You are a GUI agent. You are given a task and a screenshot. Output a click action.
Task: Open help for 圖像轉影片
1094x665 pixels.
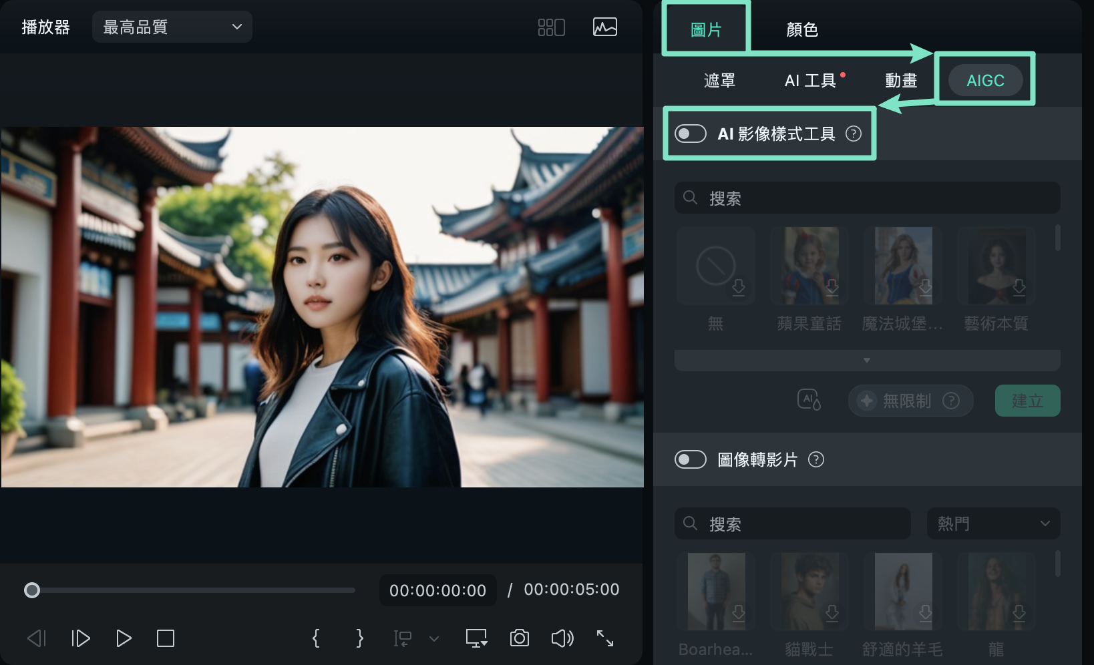tap(816, 459)
